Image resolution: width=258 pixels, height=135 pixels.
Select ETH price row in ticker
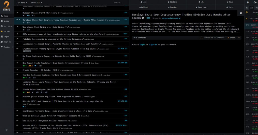tap(251, 32)
